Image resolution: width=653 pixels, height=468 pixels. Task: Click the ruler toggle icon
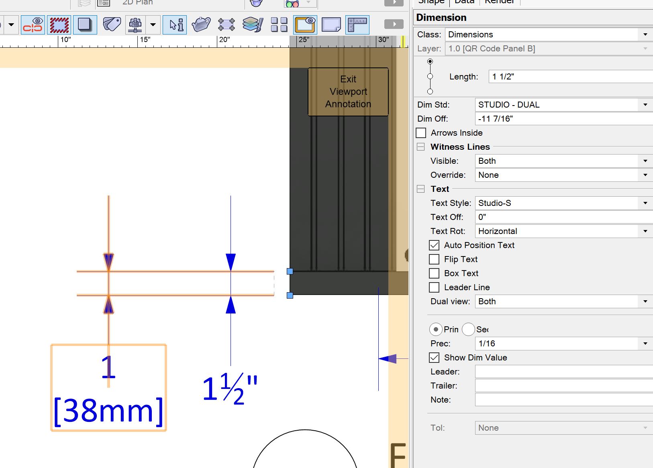point(357,25)
